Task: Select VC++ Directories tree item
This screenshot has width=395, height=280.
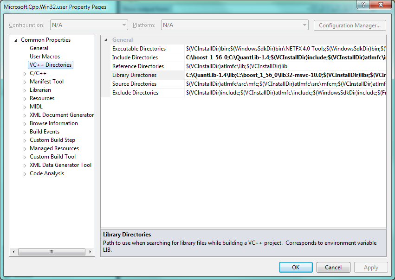Action: point(51,65)
